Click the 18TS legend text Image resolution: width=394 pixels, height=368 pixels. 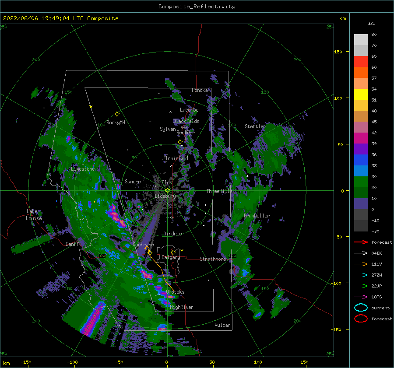[x=376, y=297]
